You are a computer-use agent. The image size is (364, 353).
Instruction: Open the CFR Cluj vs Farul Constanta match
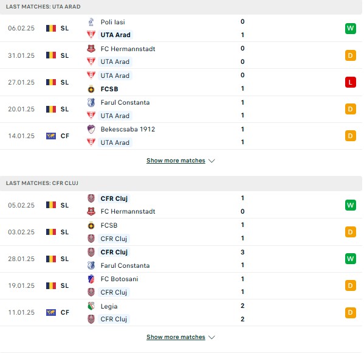coord(181,259)
